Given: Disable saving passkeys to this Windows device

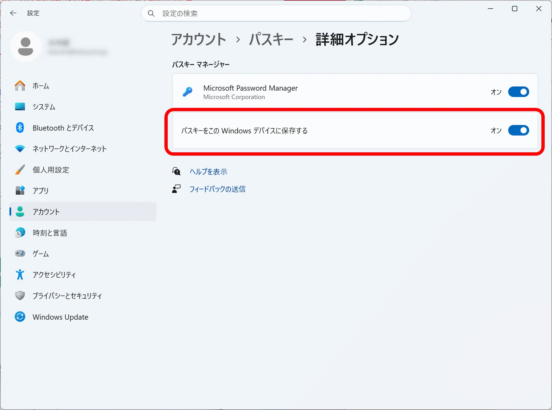Looking at the screenshot, I should 518,130.
